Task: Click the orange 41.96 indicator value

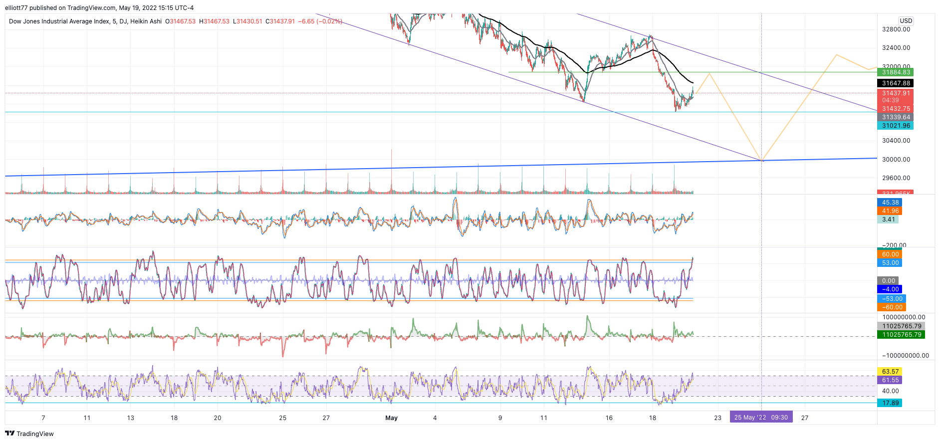Action: click(x=890, y=211)
